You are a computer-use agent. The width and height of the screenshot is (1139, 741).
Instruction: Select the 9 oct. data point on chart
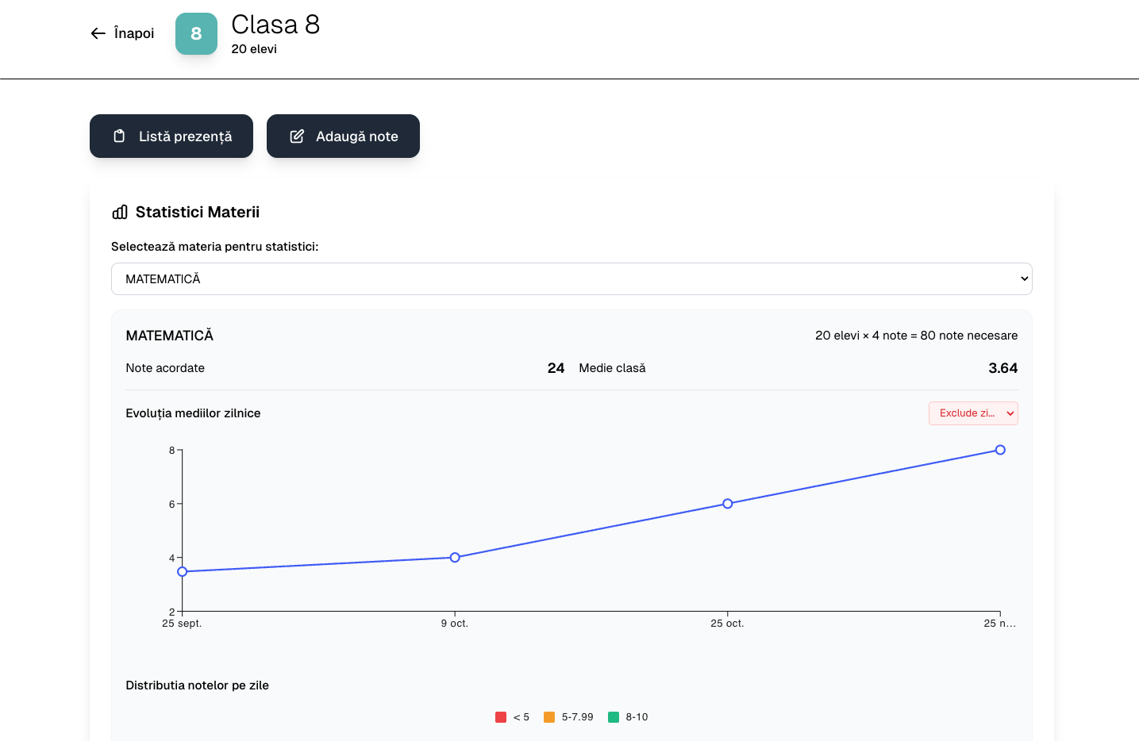455,558
